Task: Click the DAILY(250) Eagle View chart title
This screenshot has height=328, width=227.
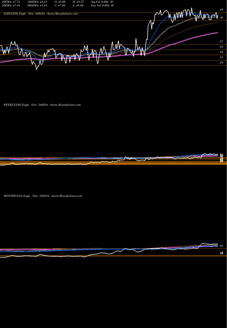Action: click(x=41, y=14)
